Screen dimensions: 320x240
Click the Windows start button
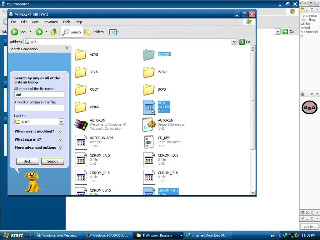(15, 235)
